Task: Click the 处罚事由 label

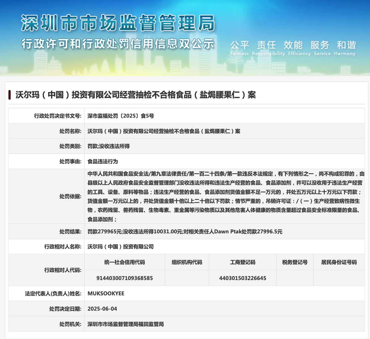Action: pyautogui.click(x=70, y=161)
